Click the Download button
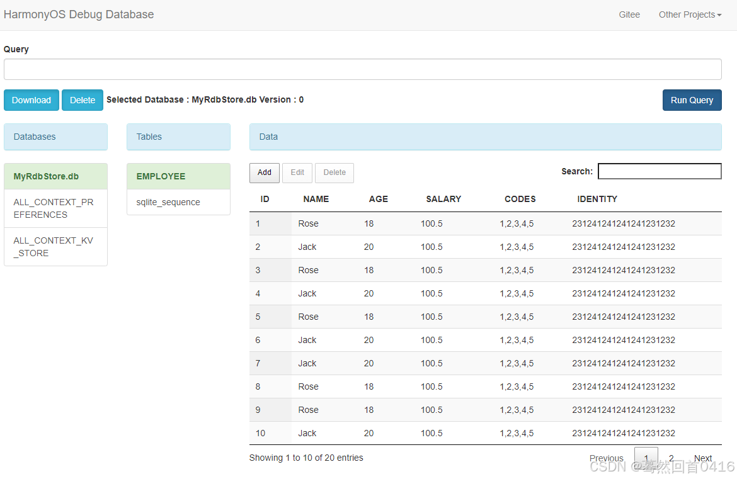Image resolution: width=737 pixels, height=479 pixels. (31, 100)
